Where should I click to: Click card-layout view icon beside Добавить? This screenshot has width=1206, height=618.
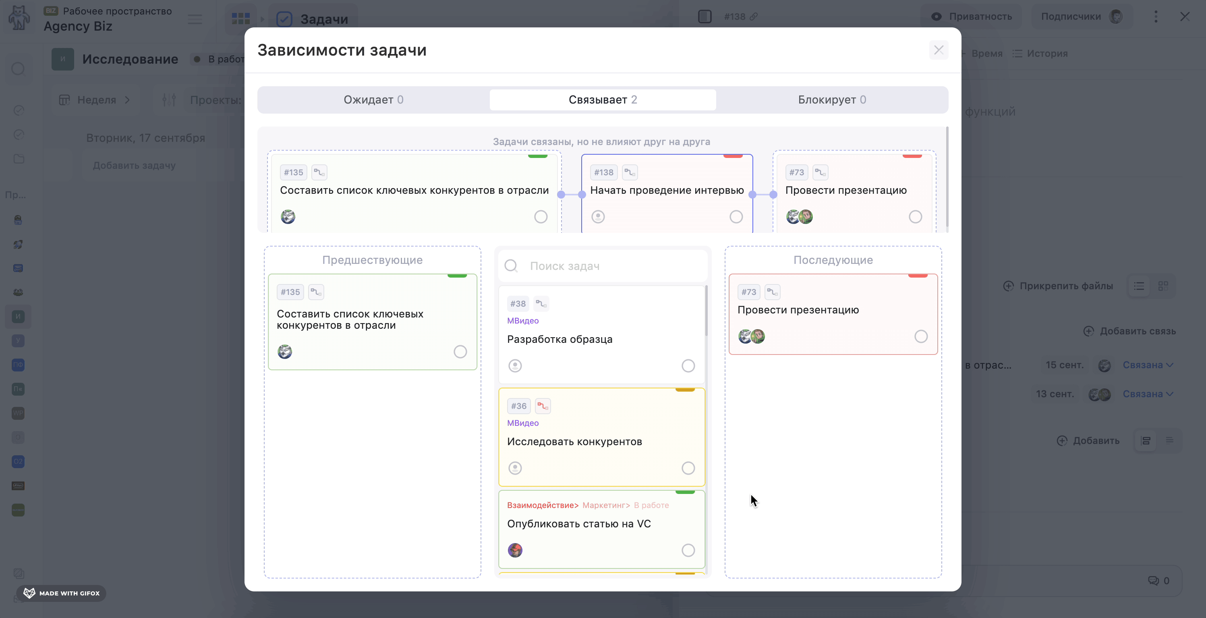tap(1146, 441)
